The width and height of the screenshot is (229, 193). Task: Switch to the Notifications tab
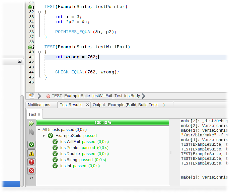(x=39, y=105)
